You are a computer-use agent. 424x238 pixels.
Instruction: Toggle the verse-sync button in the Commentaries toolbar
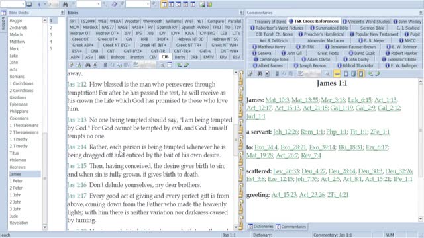coord(360,73)
